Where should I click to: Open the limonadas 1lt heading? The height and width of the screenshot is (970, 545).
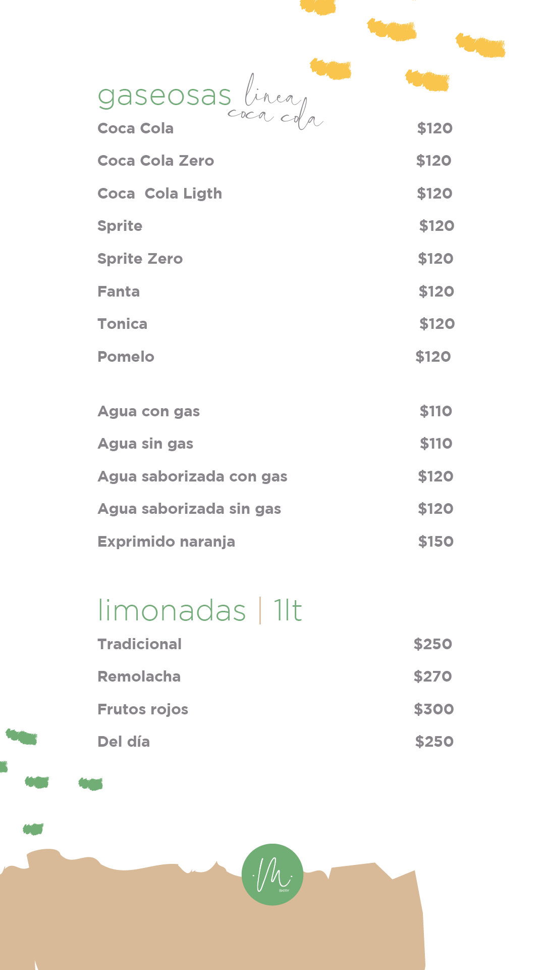click(x=200, y=610)
